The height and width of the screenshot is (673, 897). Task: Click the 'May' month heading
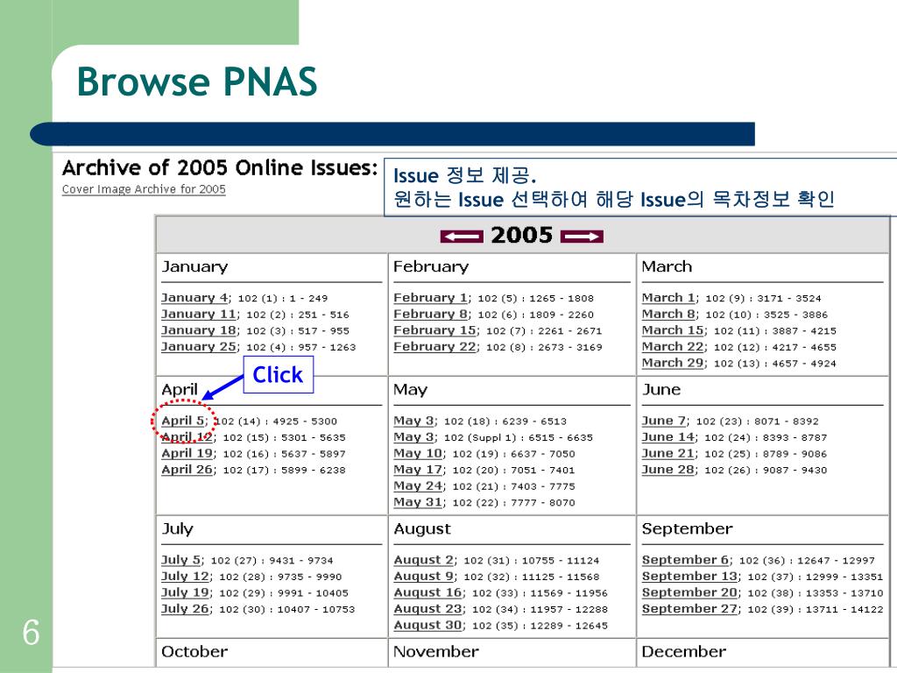pyautogui.click(x=410, y=390)
